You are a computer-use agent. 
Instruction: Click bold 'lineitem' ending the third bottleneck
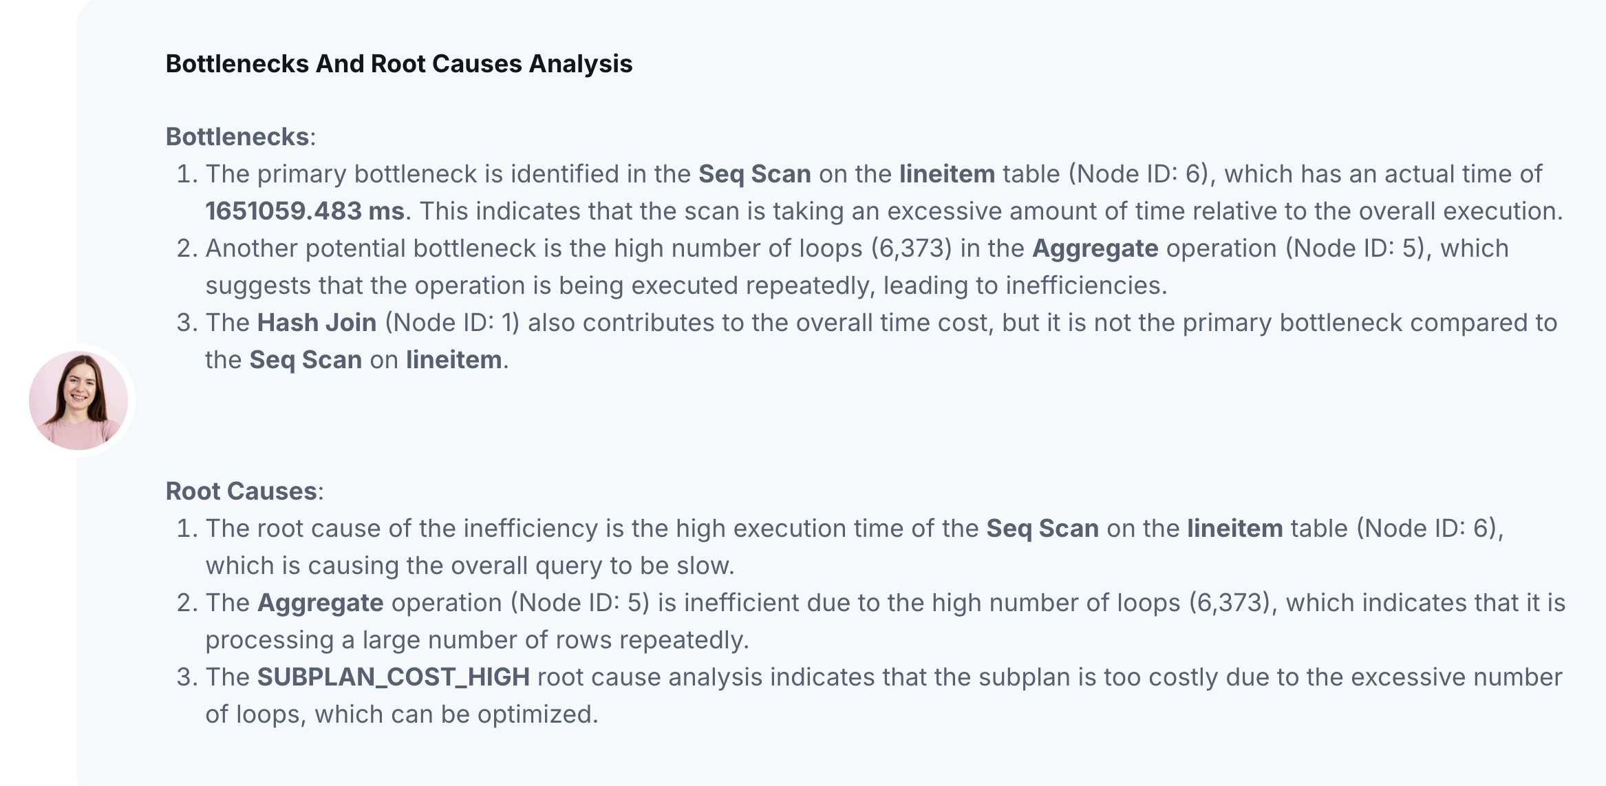[x=453, y=359]
